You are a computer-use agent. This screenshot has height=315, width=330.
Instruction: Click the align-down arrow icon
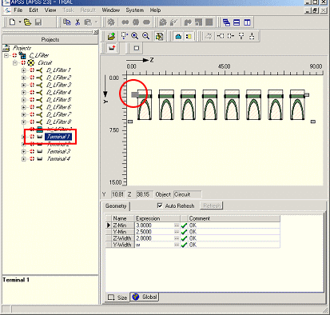241,36
